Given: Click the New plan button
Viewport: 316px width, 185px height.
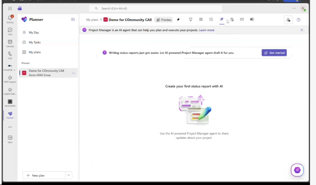Looking at the screenshot, I should (x=44, y=175).
